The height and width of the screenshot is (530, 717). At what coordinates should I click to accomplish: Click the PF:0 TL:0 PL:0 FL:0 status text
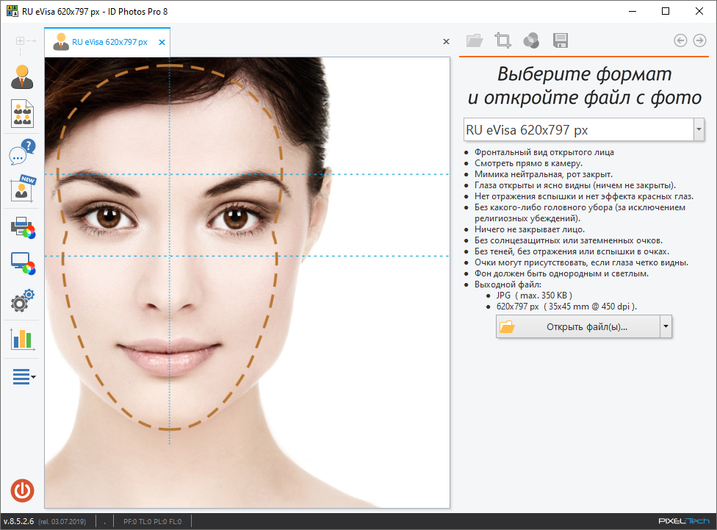[152, 522]
